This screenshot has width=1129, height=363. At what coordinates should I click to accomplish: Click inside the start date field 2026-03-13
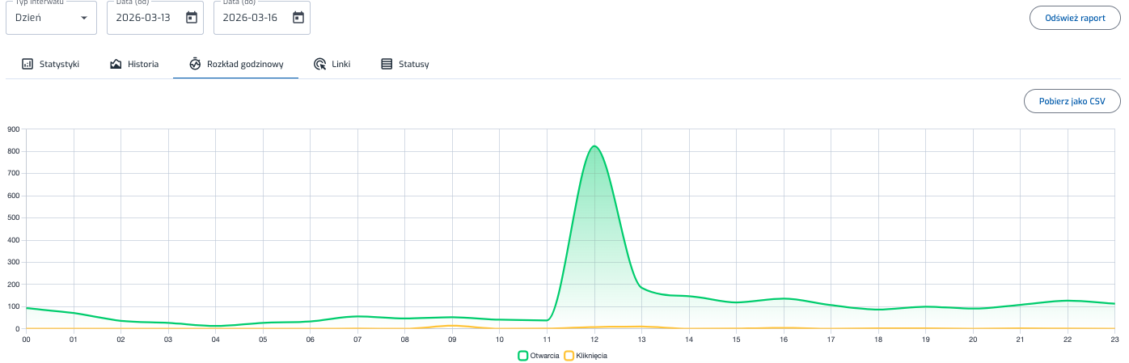pyautogui.click(x=143, y=18)
